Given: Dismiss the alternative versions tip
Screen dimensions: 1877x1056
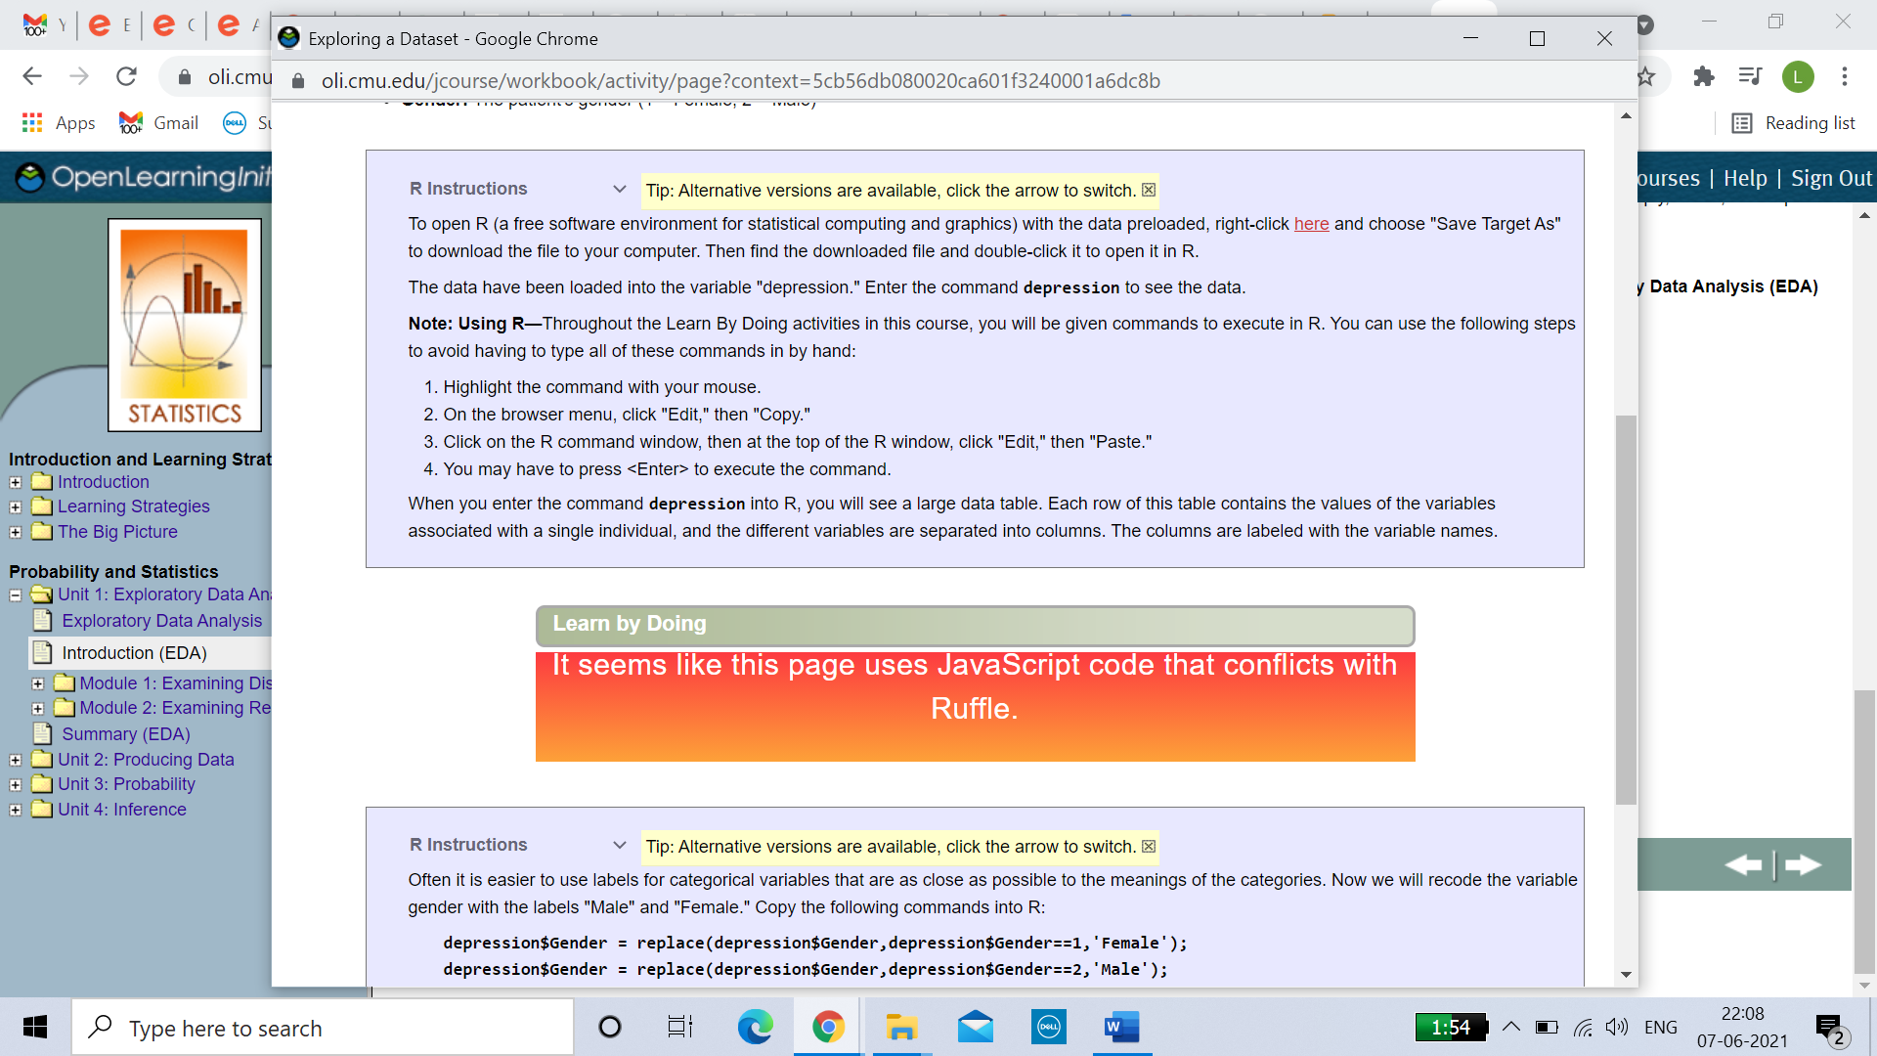Looking at the screenshot, I should tap(1149, 191).
